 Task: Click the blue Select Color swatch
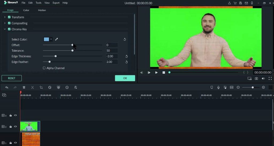tap(46, 39)
